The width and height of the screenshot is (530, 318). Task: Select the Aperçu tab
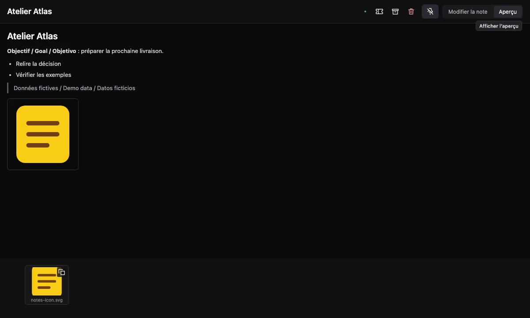tap(508, 12)
